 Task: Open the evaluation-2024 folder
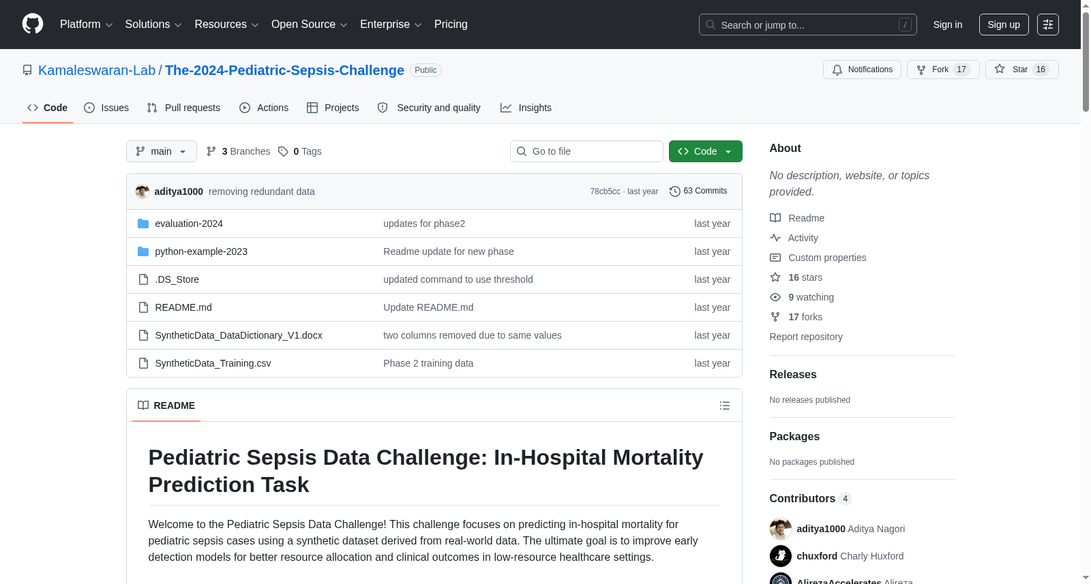coord(189,224)
